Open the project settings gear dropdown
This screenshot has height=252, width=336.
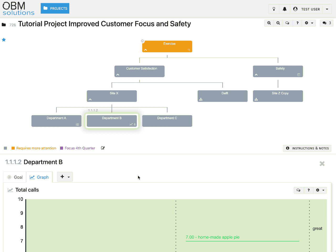(309, 23)
